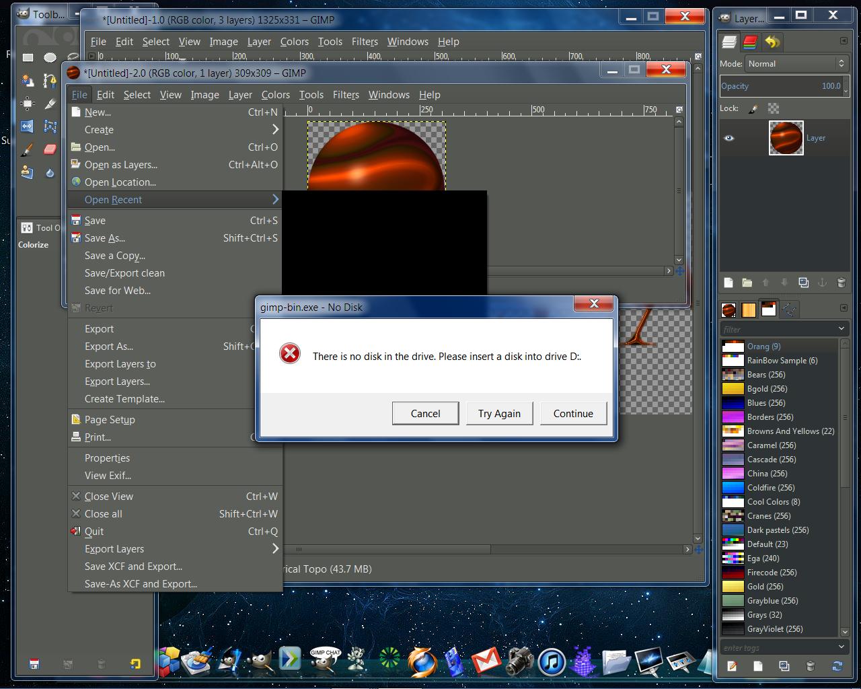The width and height of the screenshot is (861, 689).
Task: Select the Paths tool
Action: tap(50, 81)
